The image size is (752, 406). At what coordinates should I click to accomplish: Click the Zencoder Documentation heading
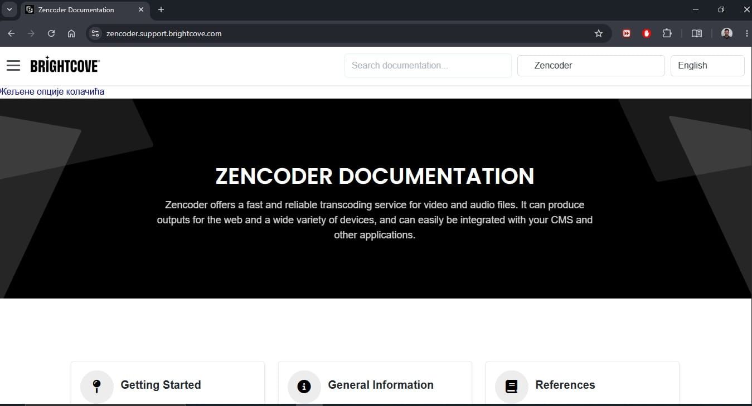coord(375,176)
